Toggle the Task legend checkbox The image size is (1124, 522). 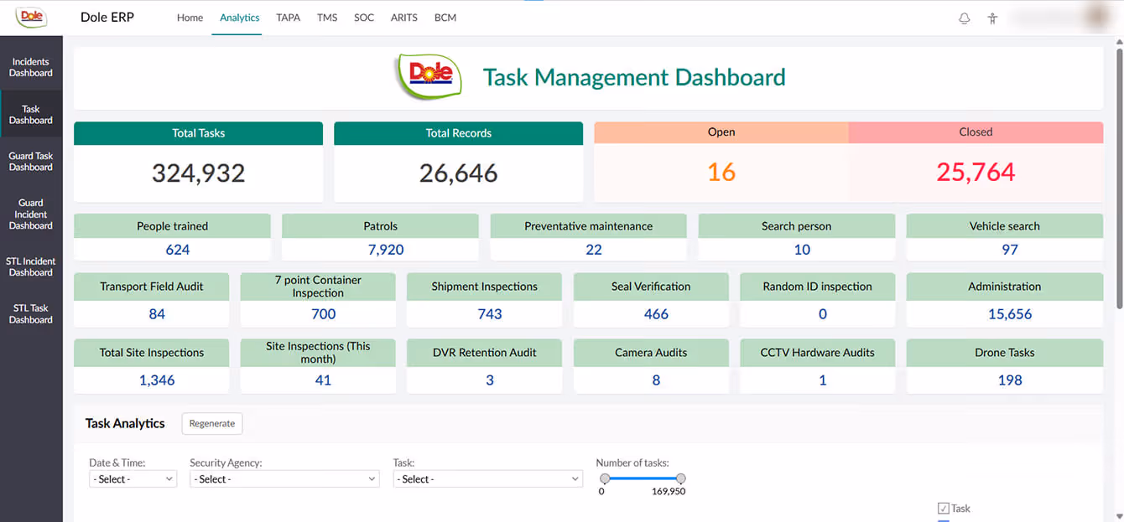point(944,508)
